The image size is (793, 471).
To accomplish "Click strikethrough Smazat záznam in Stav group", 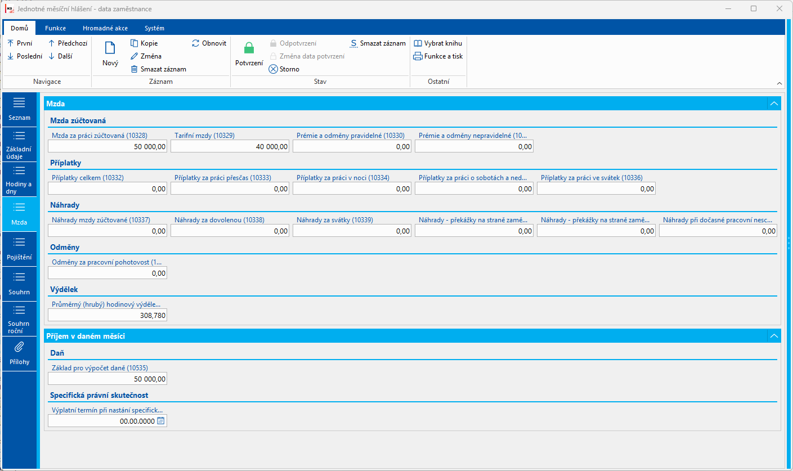I will [378, 43].
